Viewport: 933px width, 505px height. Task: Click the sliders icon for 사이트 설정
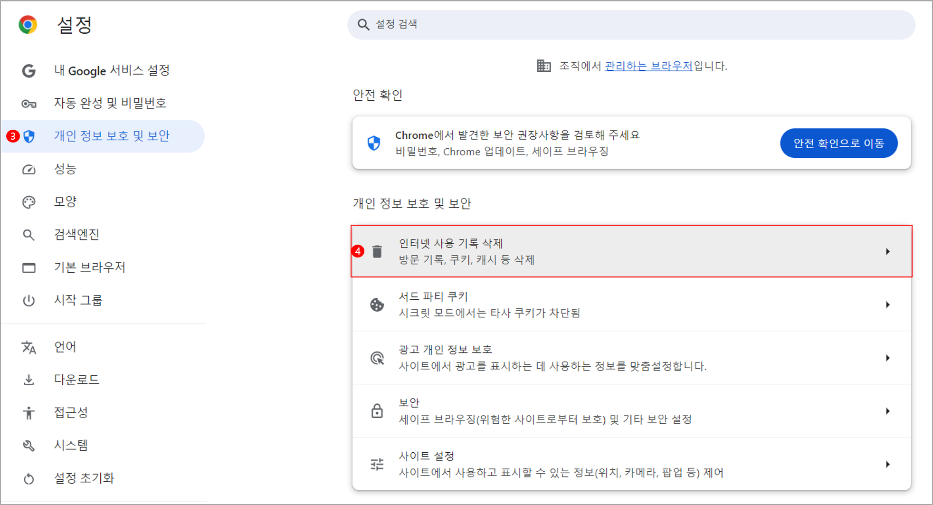coord(377,464)
